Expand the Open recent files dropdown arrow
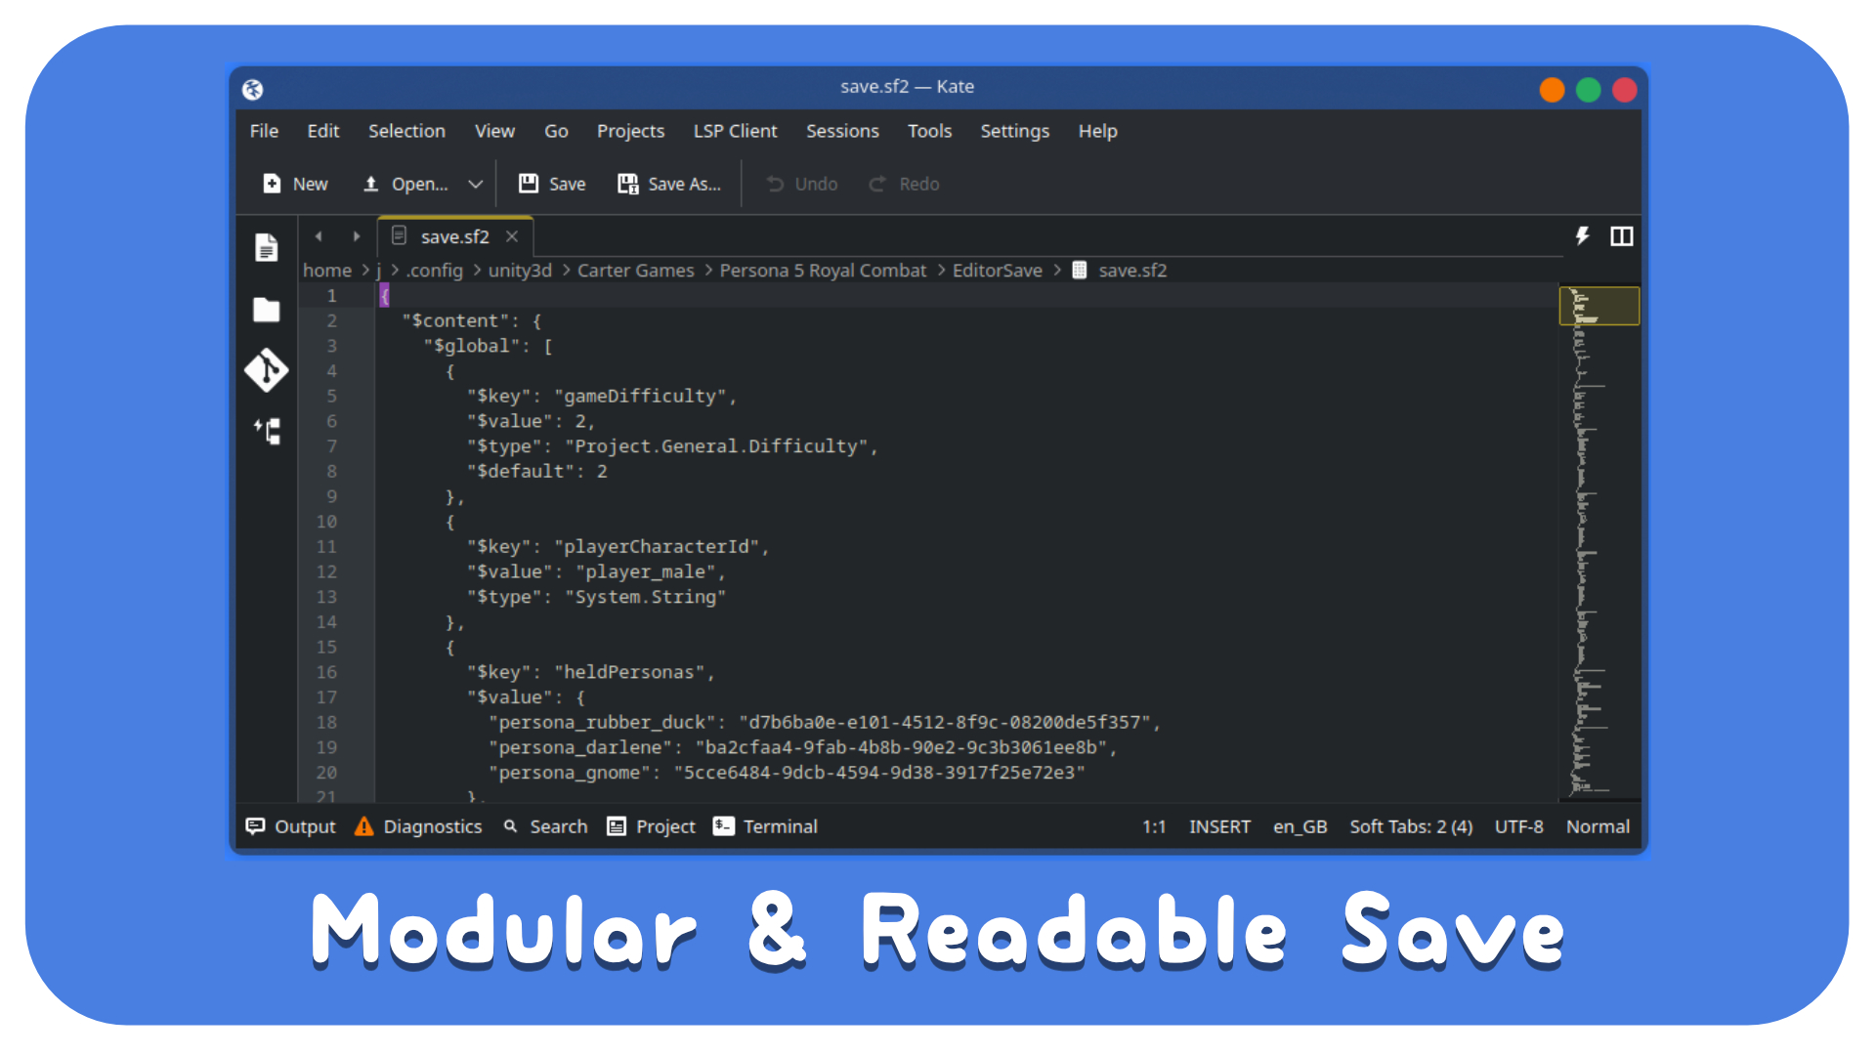 coord(476,184)
